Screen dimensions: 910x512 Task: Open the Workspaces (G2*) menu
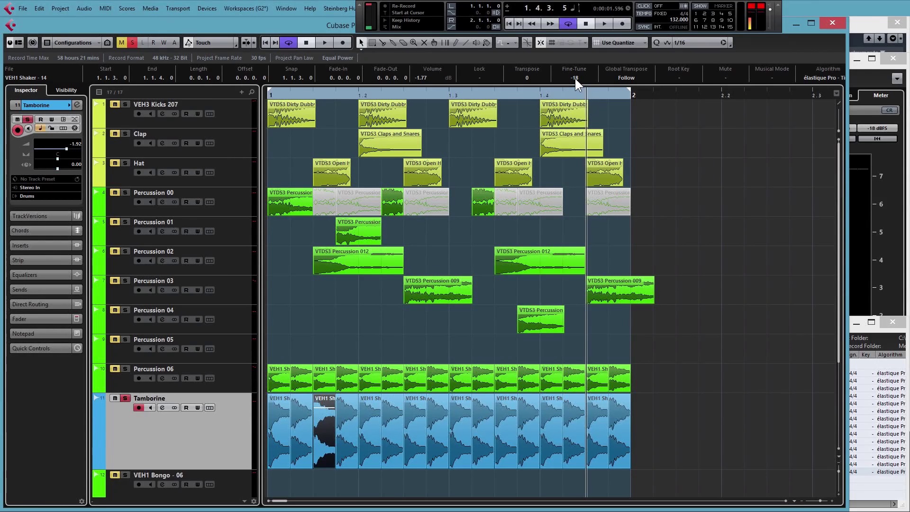pyautogui.click(x=246, y=8)
